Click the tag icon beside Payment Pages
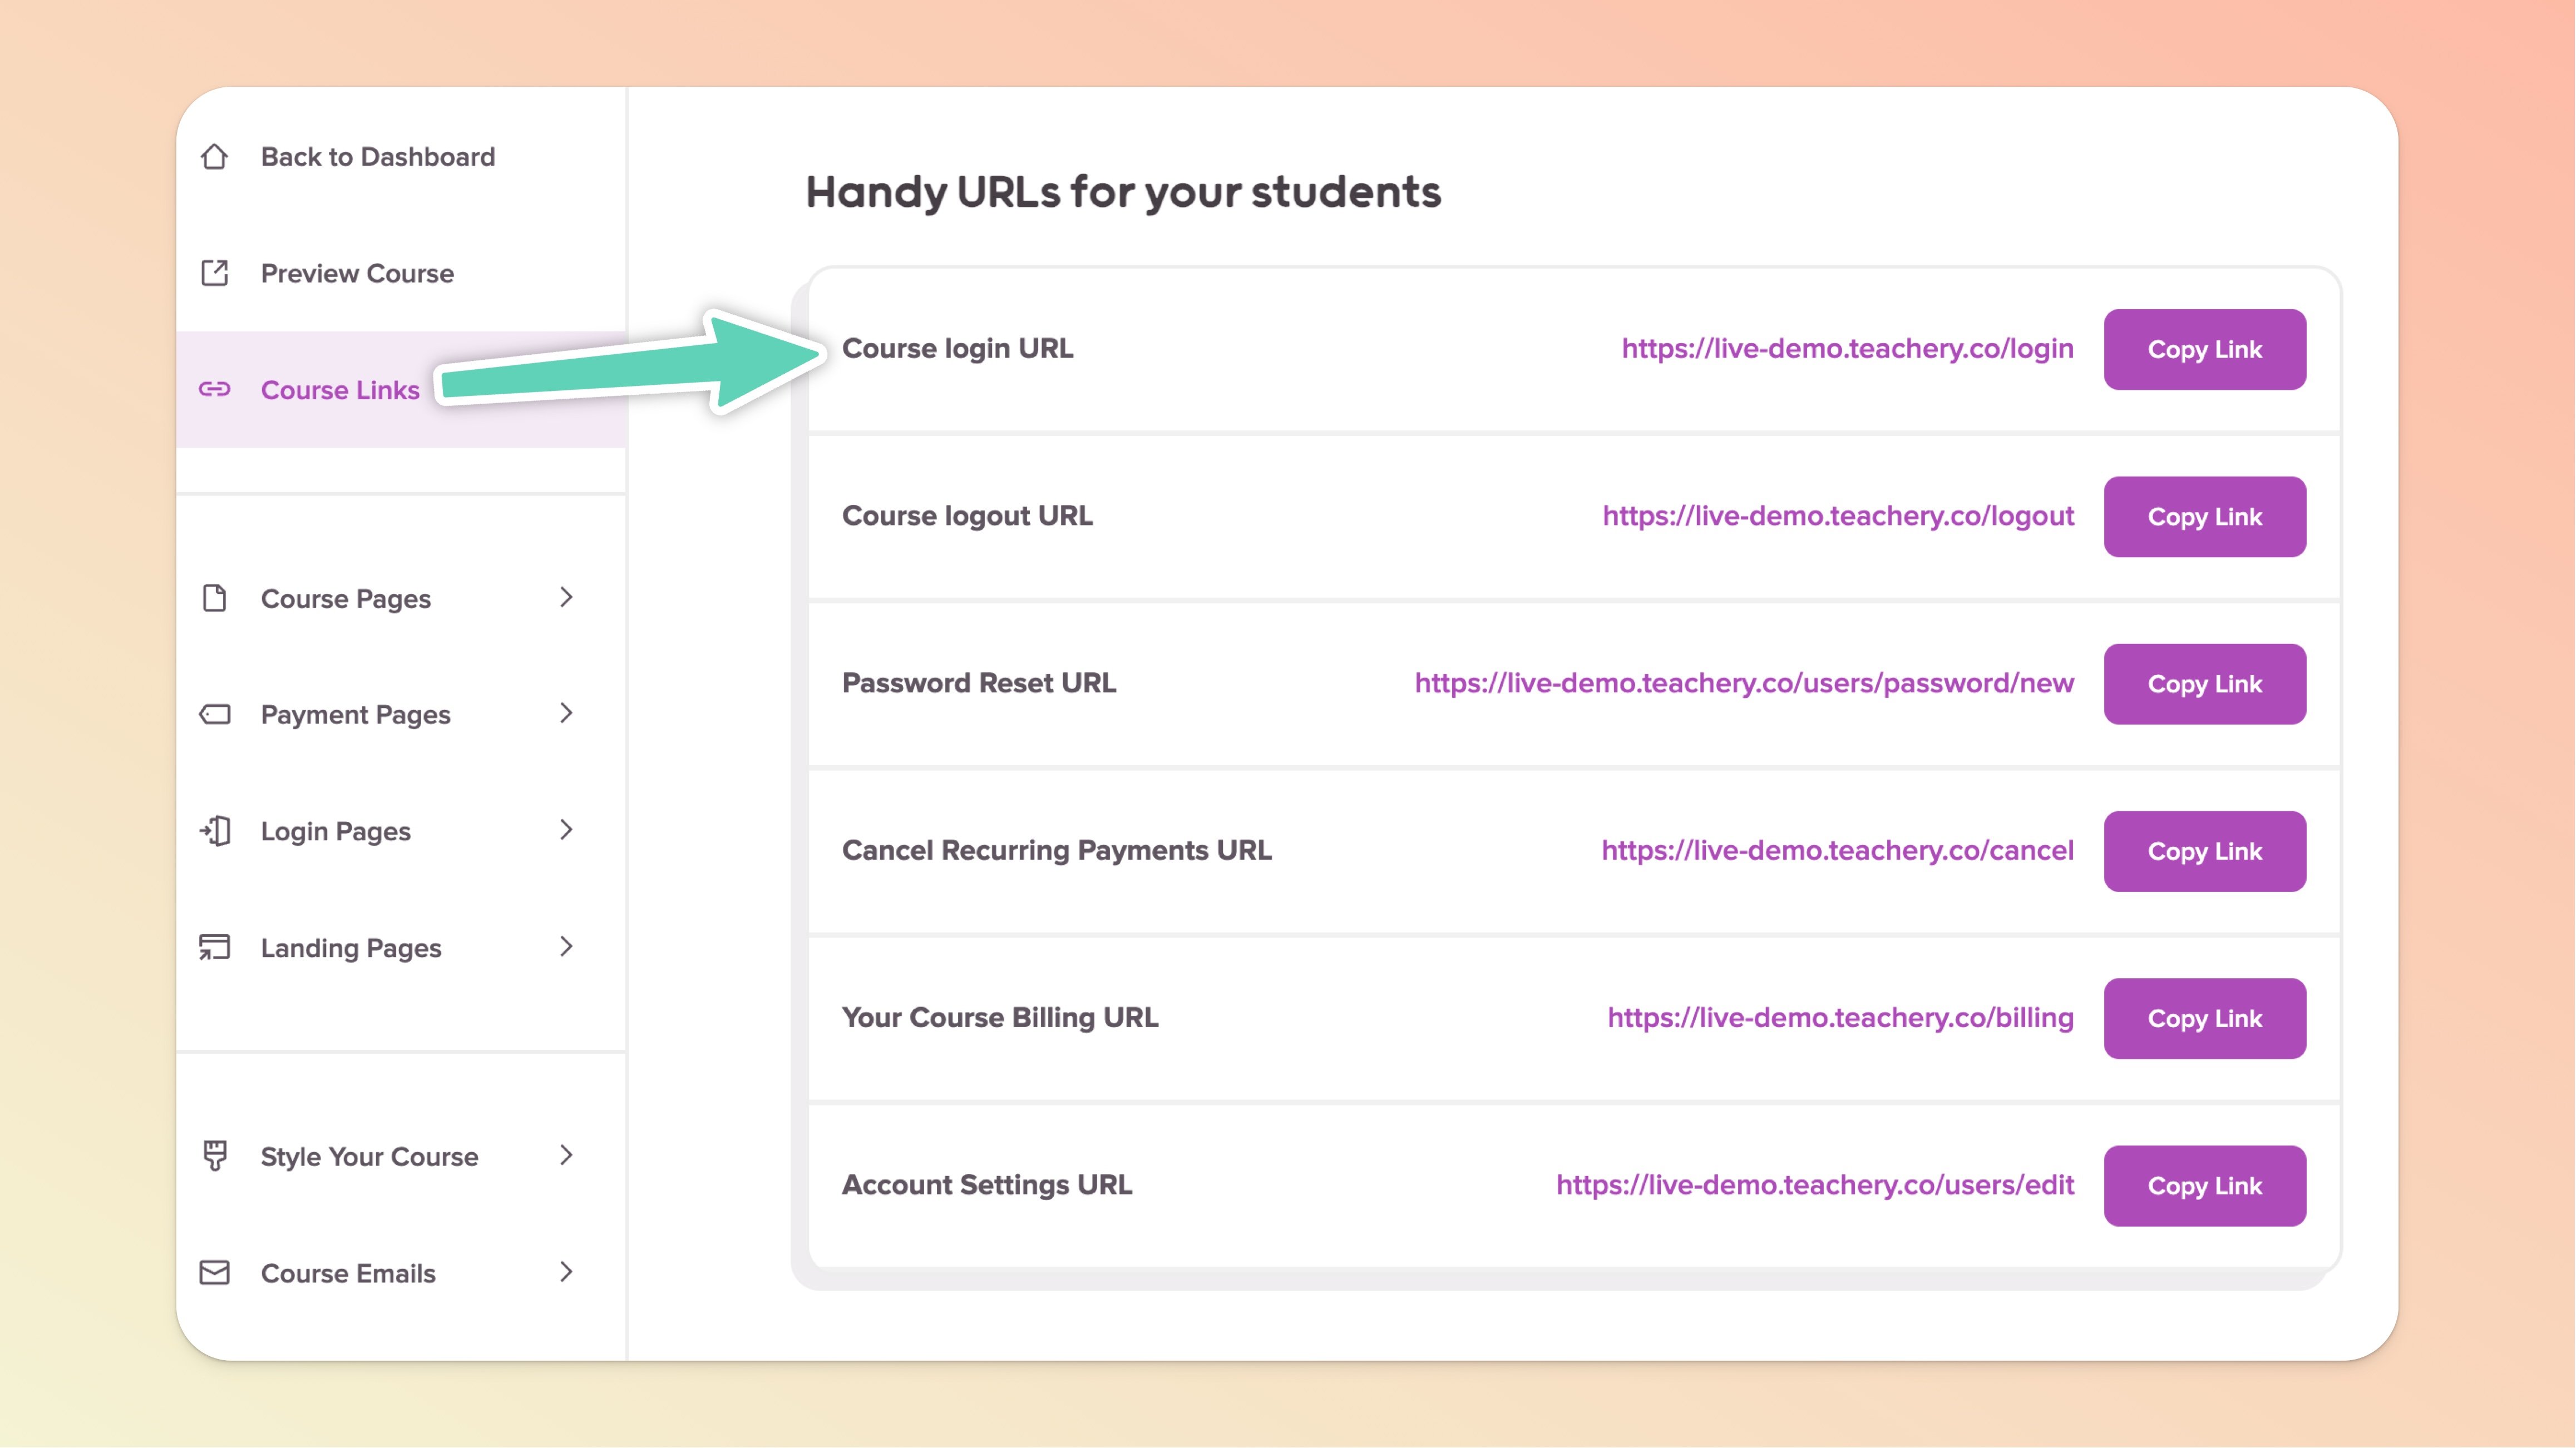The image size is (2576, 1448). (214, 715)
